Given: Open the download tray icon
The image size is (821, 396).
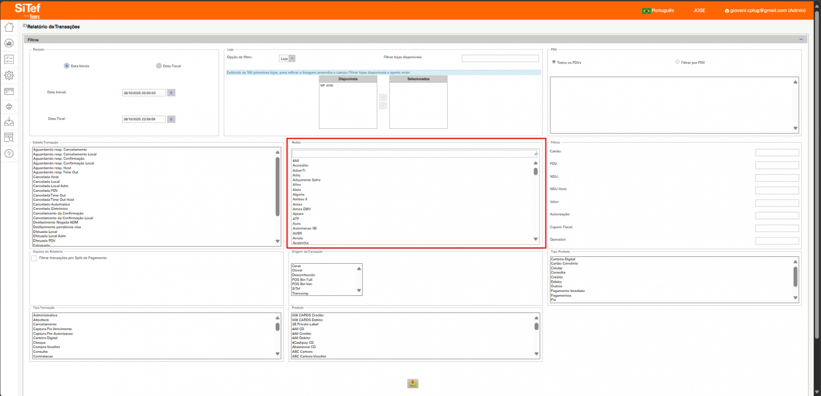Looking at the screenshot, I should point(9,122).
